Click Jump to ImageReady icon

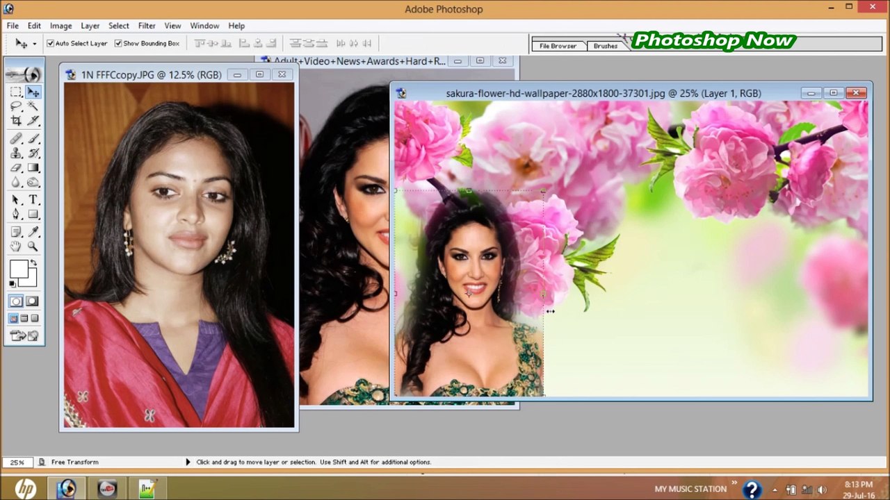coord(24,335)
